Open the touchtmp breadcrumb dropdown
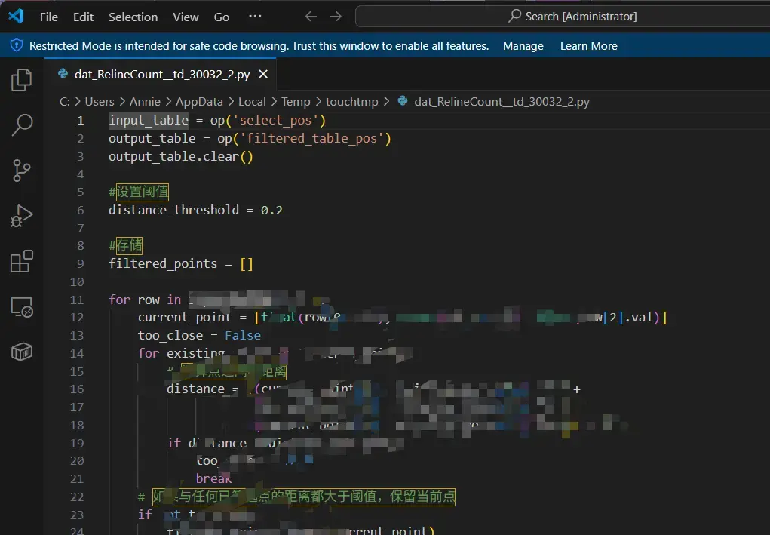Viewport: 770px width, 535px height. [x=352, y=101]
